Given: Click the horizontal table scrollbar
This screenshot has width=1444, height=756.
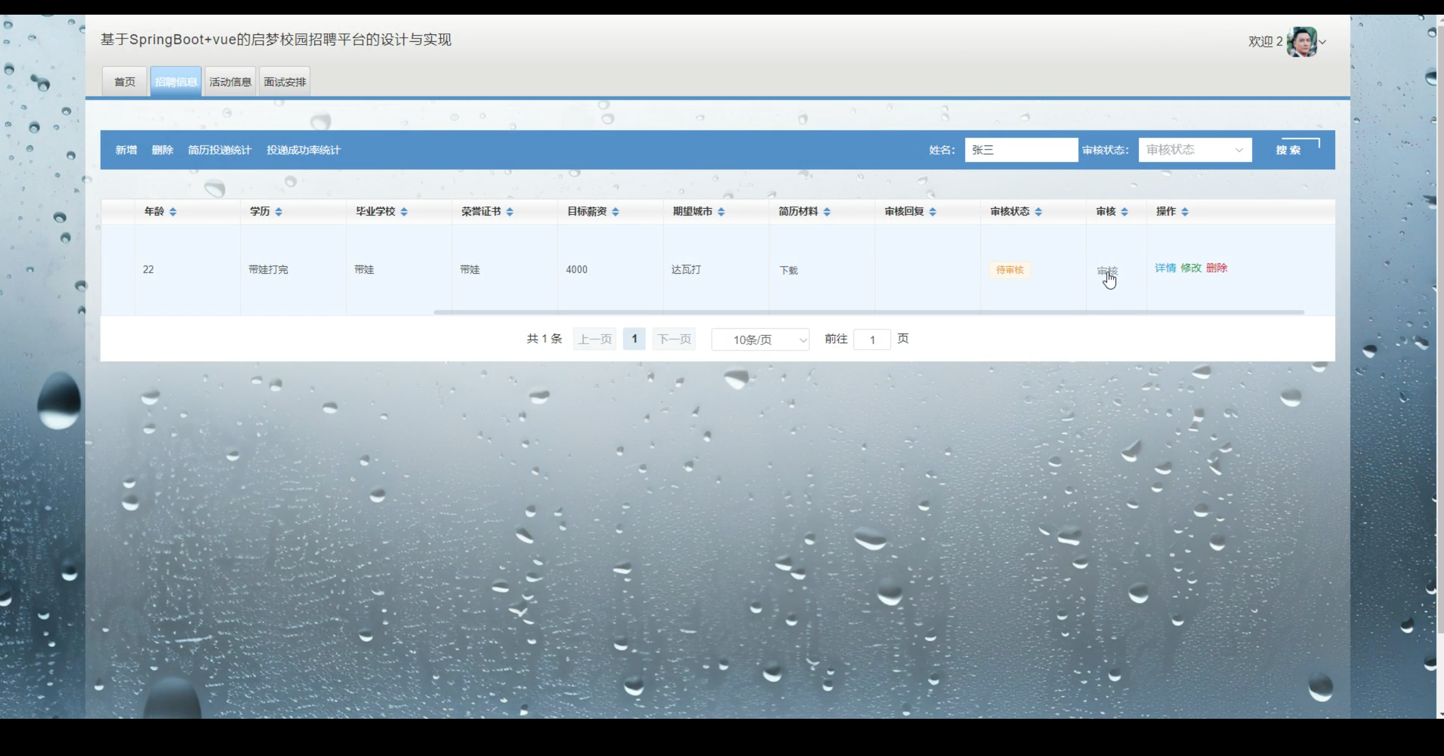Looking at the screenshot, I should pos(869,312).
